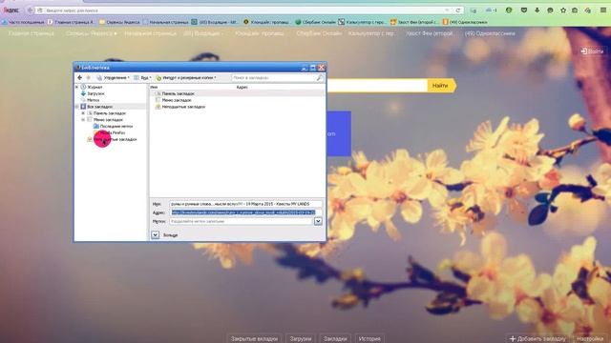This screenshot has width=611, height=343.
Task: Click the Метки tags input field
Action: point(242,221)
